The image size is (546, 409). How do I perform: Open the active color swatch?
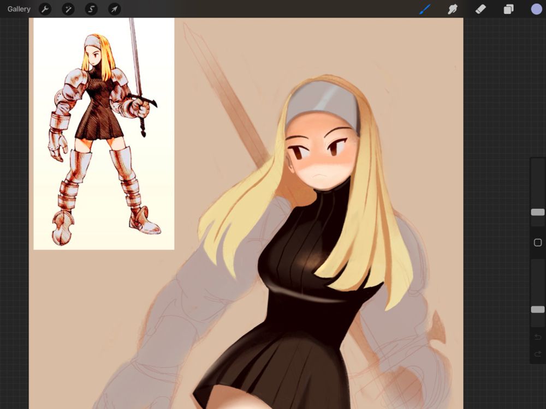click(x=533, y=9)
